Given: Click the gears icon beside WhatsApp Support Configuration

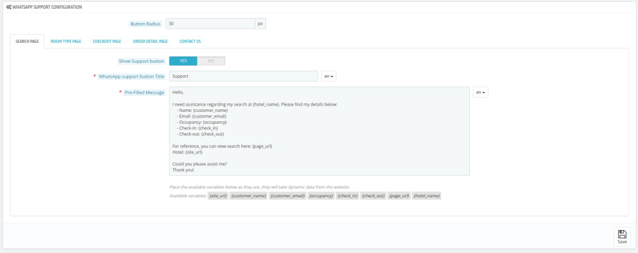Looking at the screenshot, I should click(9, 7).
